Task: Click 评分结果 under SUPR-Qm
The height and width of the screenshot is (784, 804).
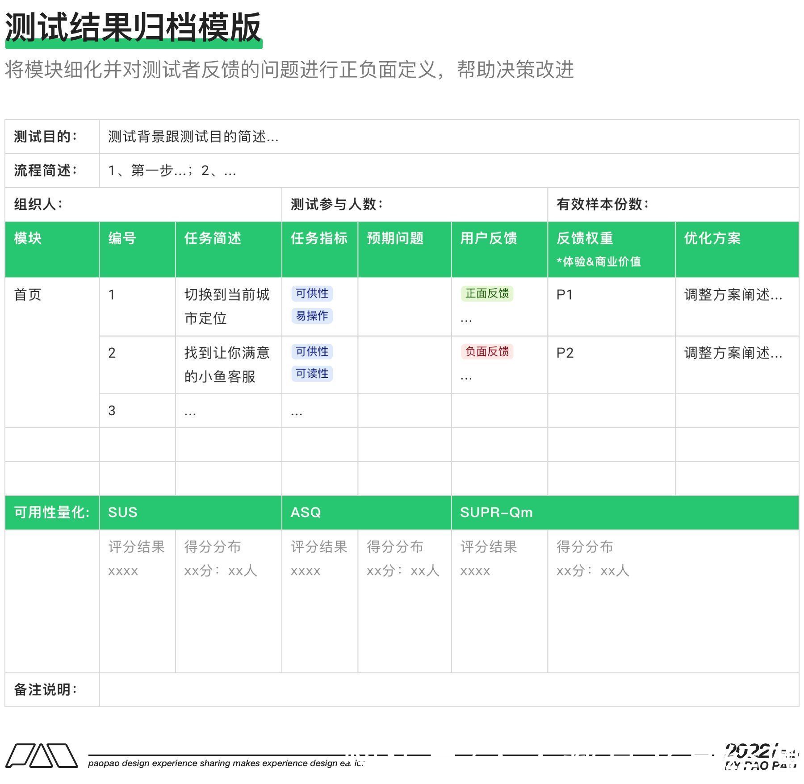Action: pos(489,547)
